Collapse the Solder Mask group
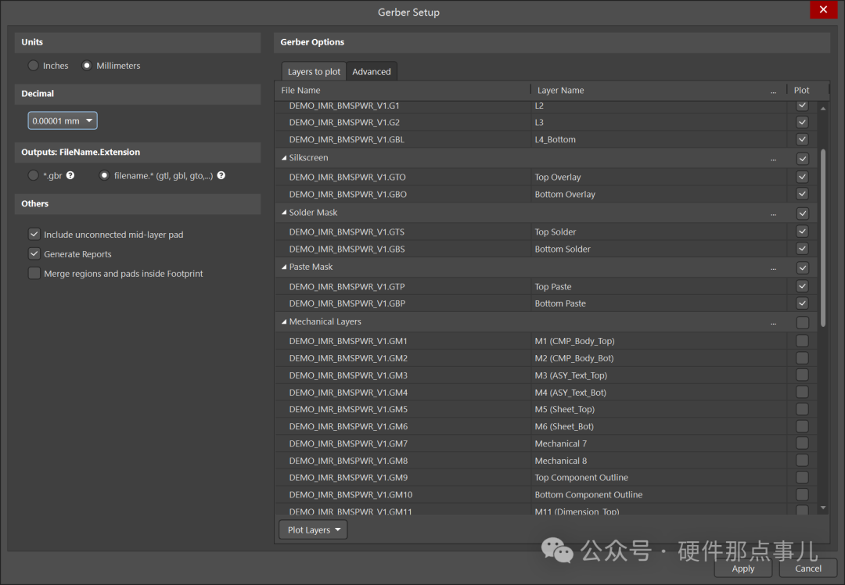845x585 pixels. point(284,212)
